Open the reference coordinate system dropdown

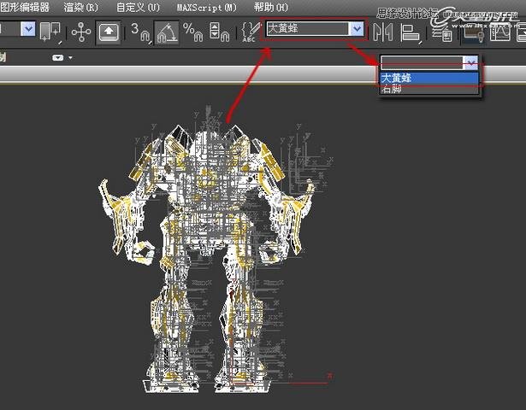(x=27, y=30)
